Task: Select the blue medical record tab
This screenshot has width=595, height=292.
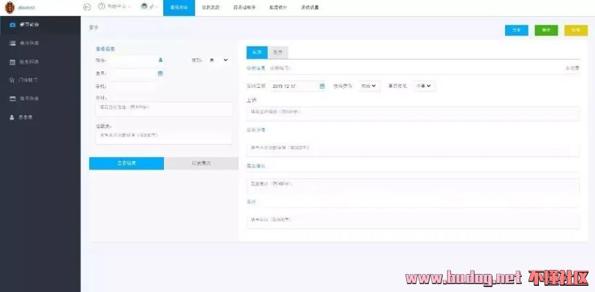Action: (257, 53)
